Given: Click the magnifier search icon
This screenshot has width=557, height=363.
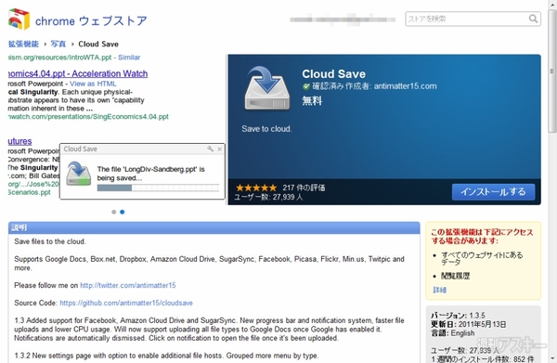Looking at the screenshot, I should point(533,19).
